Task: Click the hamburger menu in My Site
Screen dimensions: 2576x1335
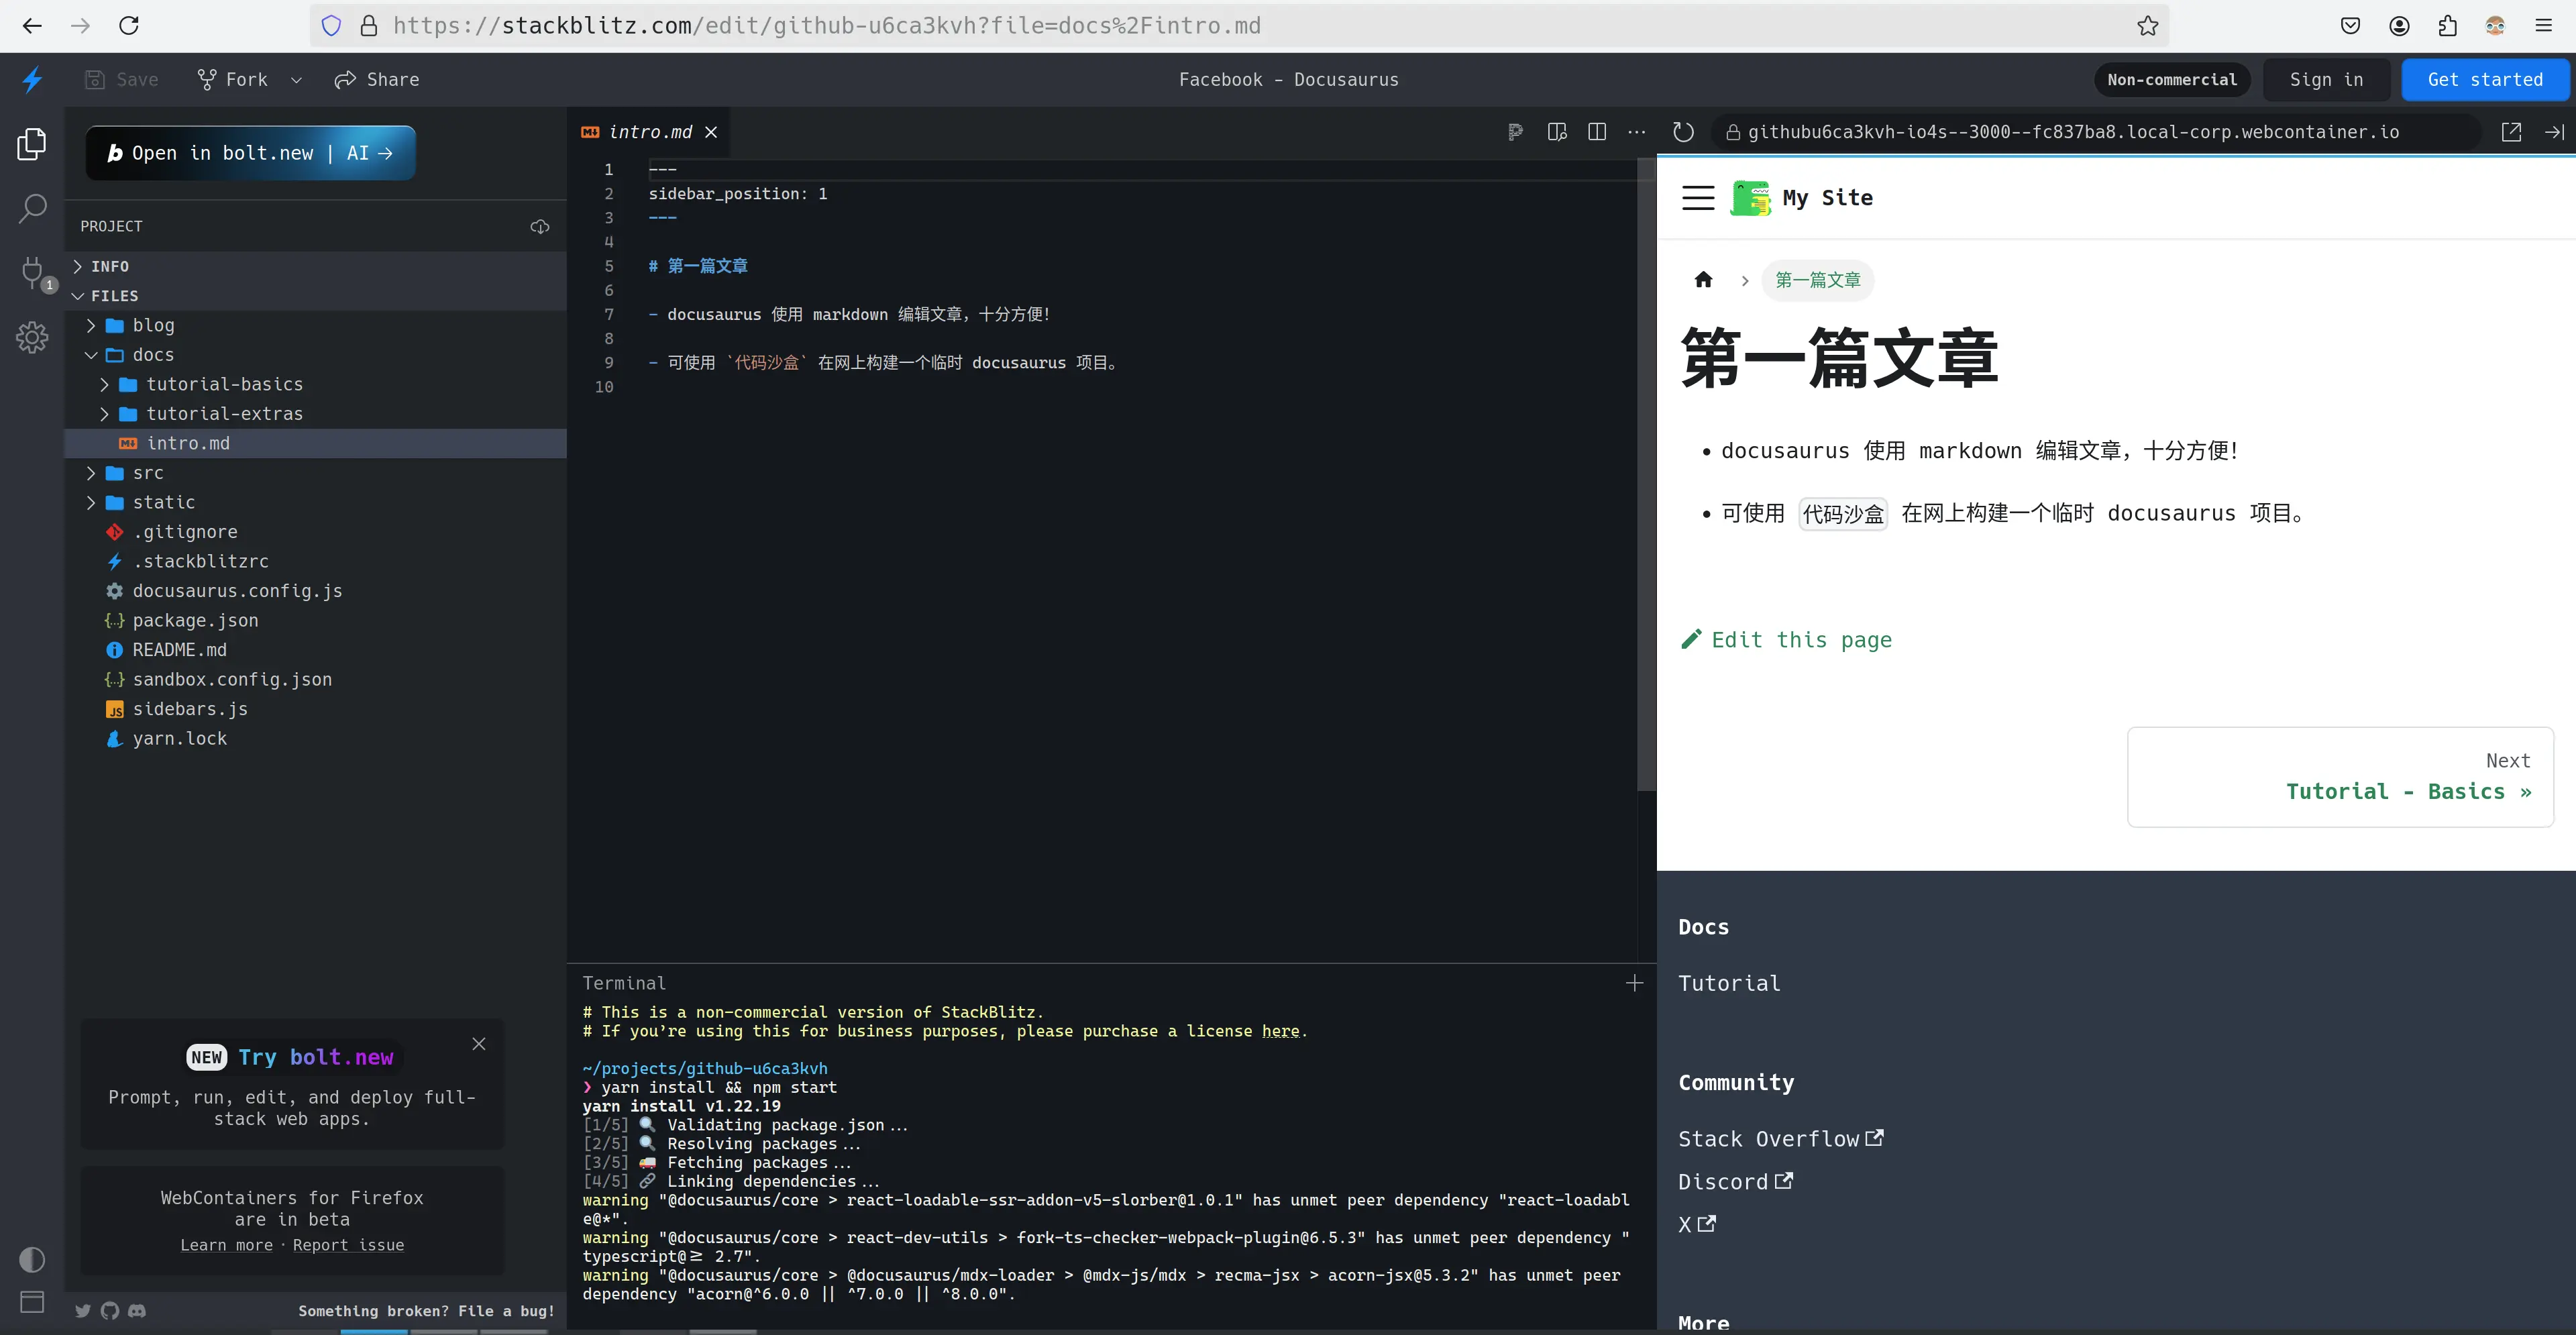Action: point(1698,198)
